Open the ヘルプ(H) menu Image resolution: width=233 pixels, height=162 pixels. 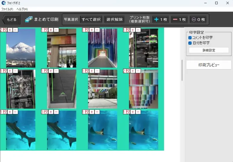[22, 9]
